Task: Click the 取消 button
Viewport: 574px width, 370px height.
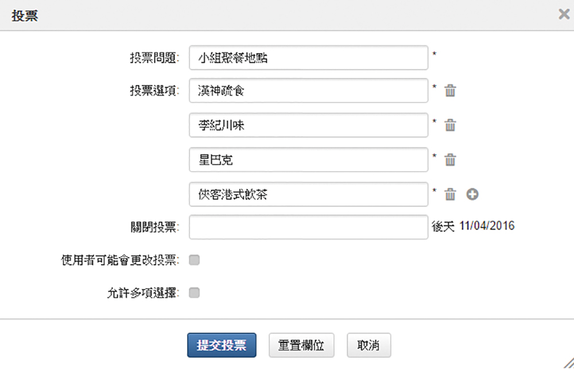Action: 369,345
